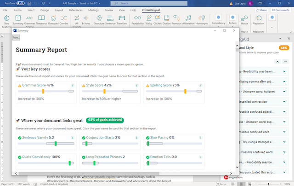Screen dimensions: 294x186
Task: Click Quote Consistency slider marker
Action: pos(69,163)
